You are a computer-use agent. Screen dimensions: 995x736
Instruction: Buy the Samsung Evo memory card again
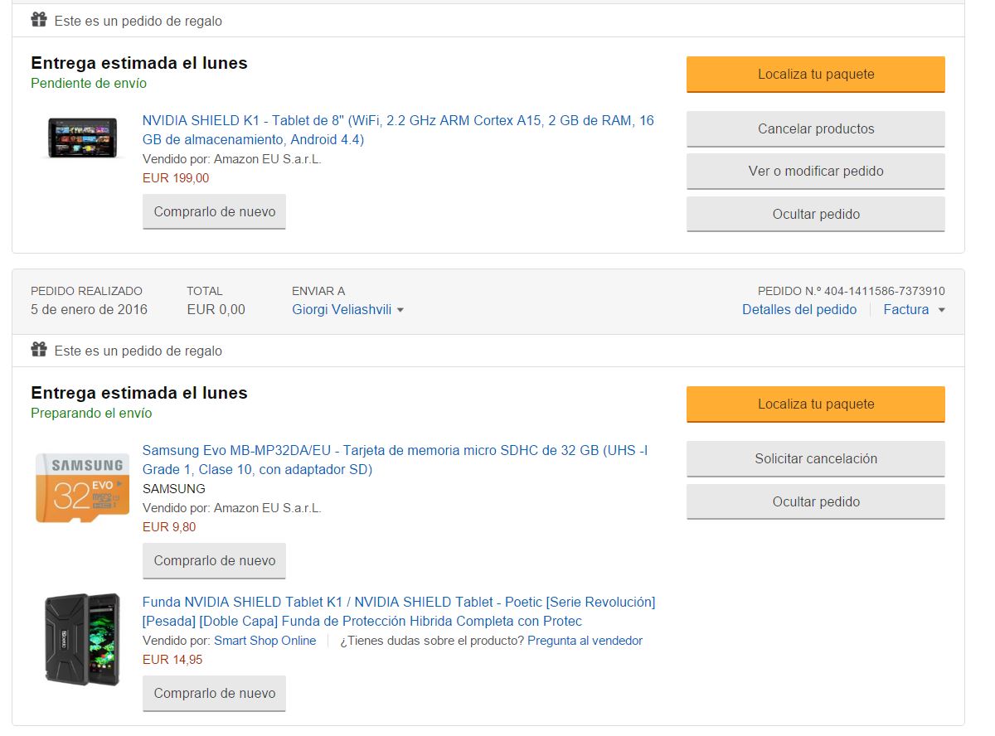tap(214, 561)
